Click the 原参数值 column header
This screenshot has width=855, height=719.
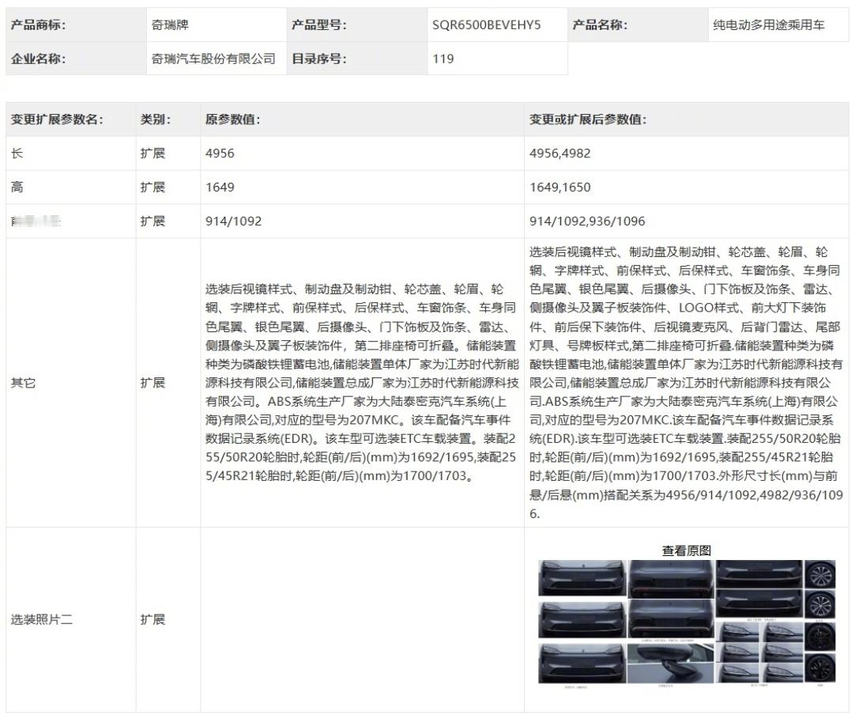(x=232, y=119)
